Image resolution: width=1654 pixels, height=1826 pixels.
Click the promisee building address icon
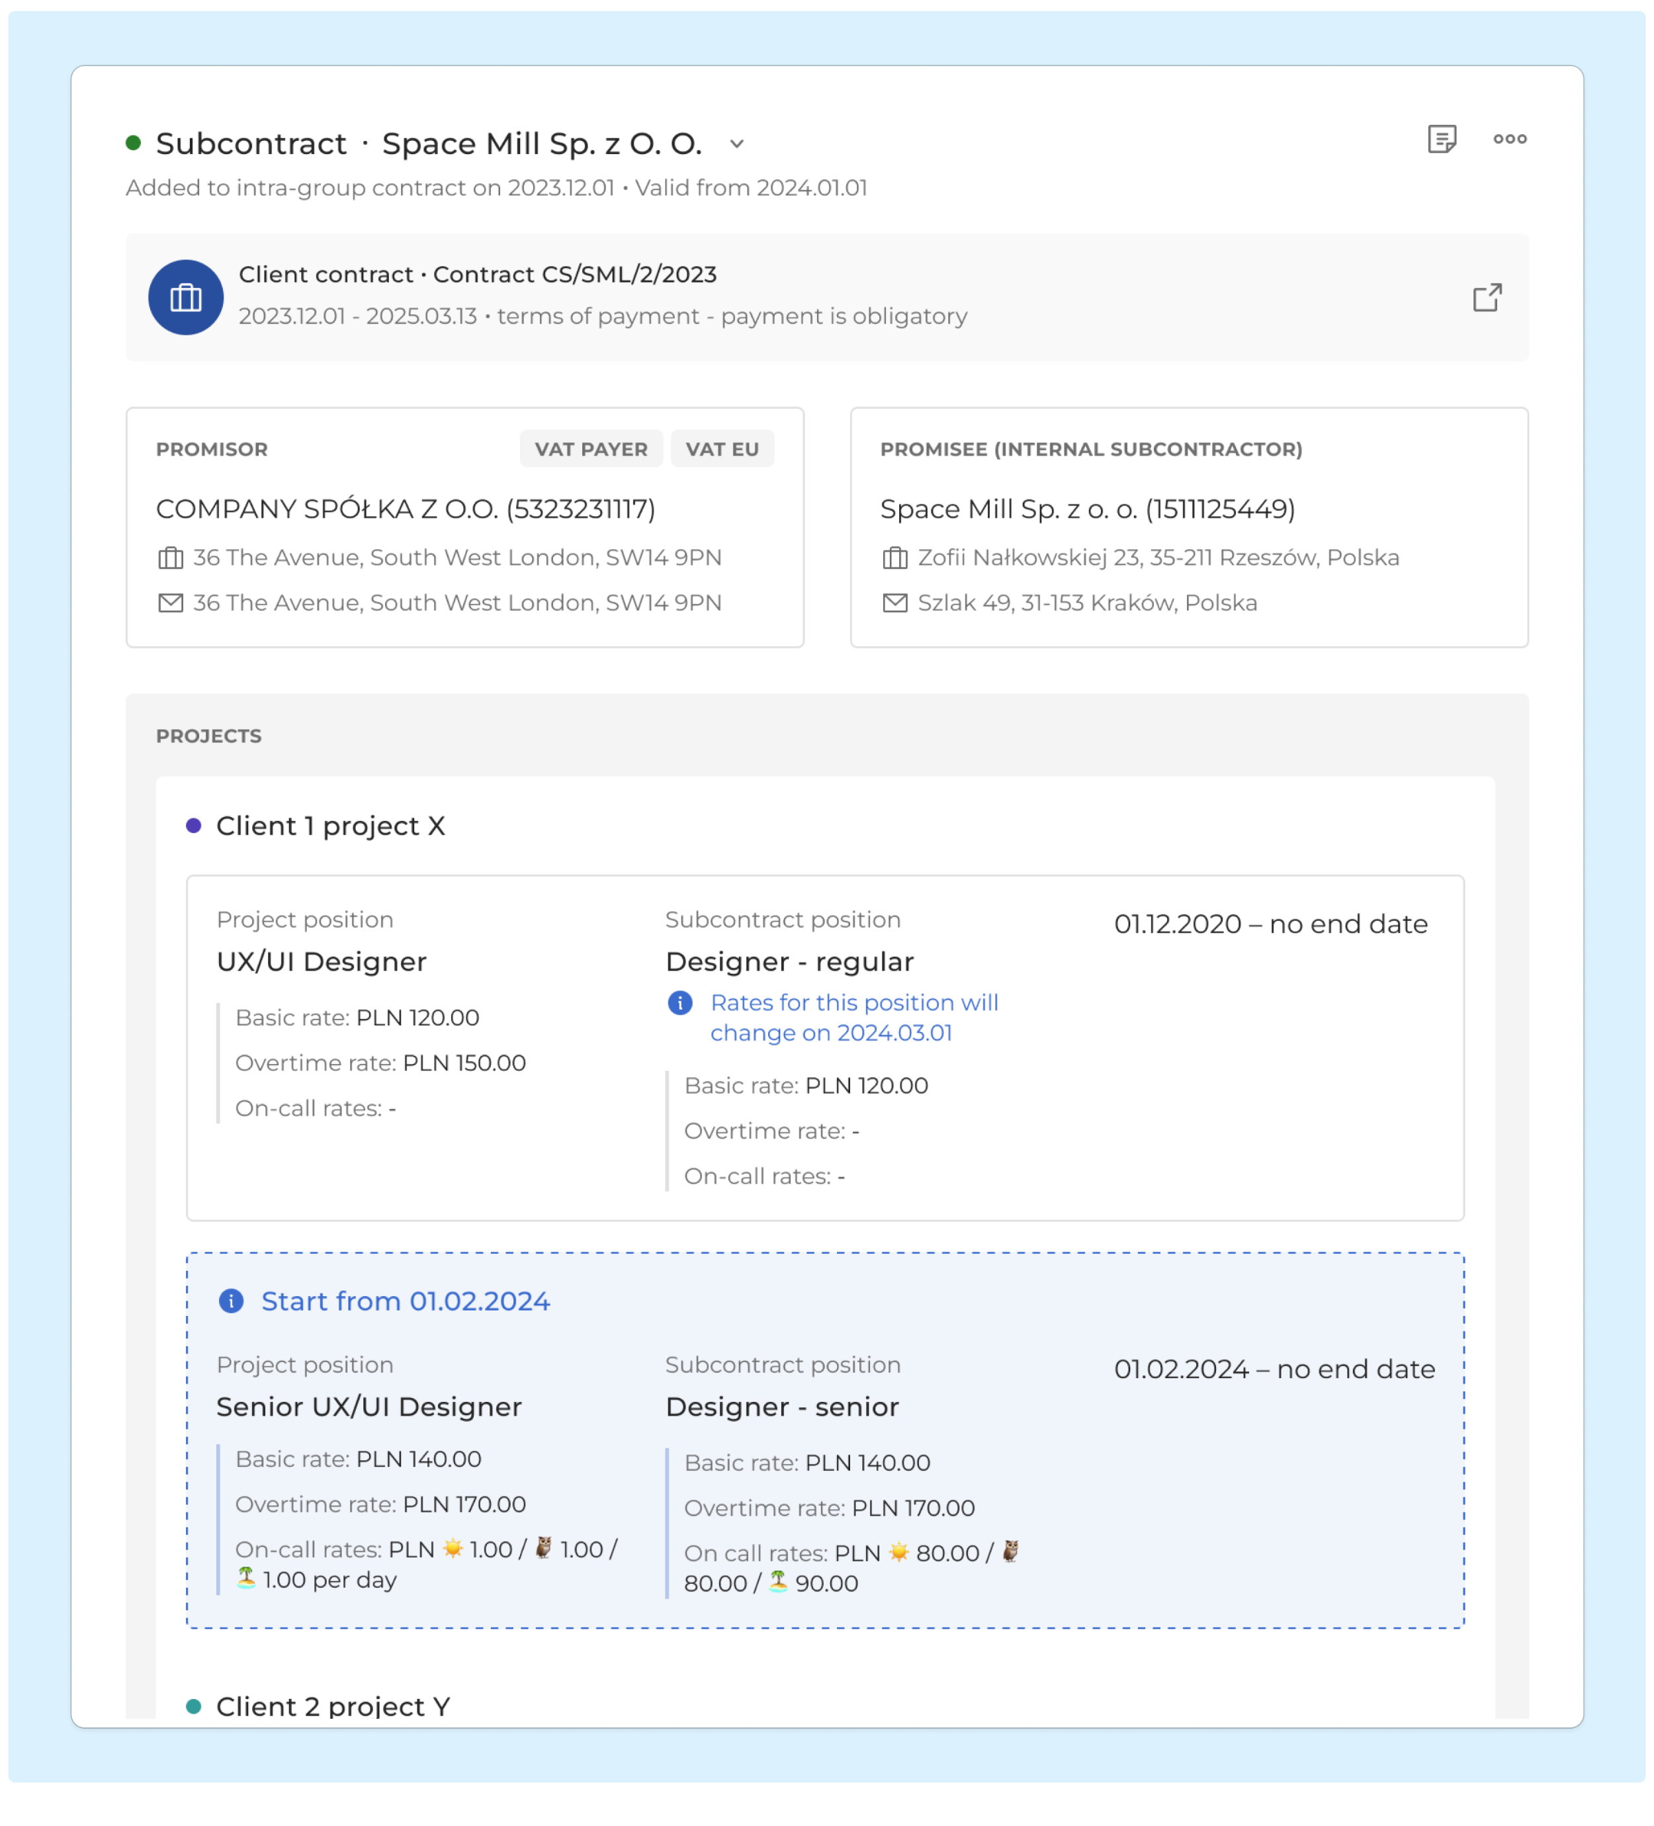(894, 558)
